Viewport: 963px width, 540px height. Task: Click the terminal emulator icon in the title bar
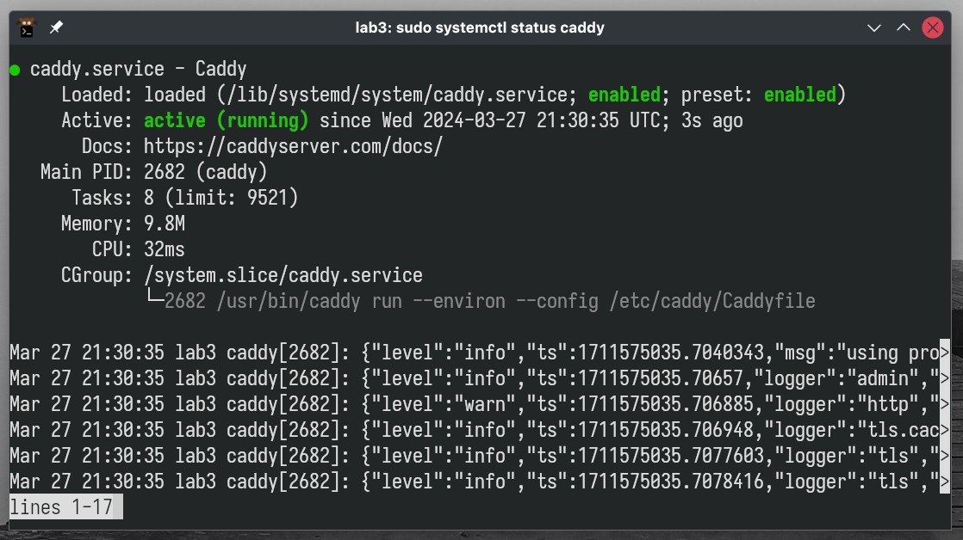[x=27, y=27]
